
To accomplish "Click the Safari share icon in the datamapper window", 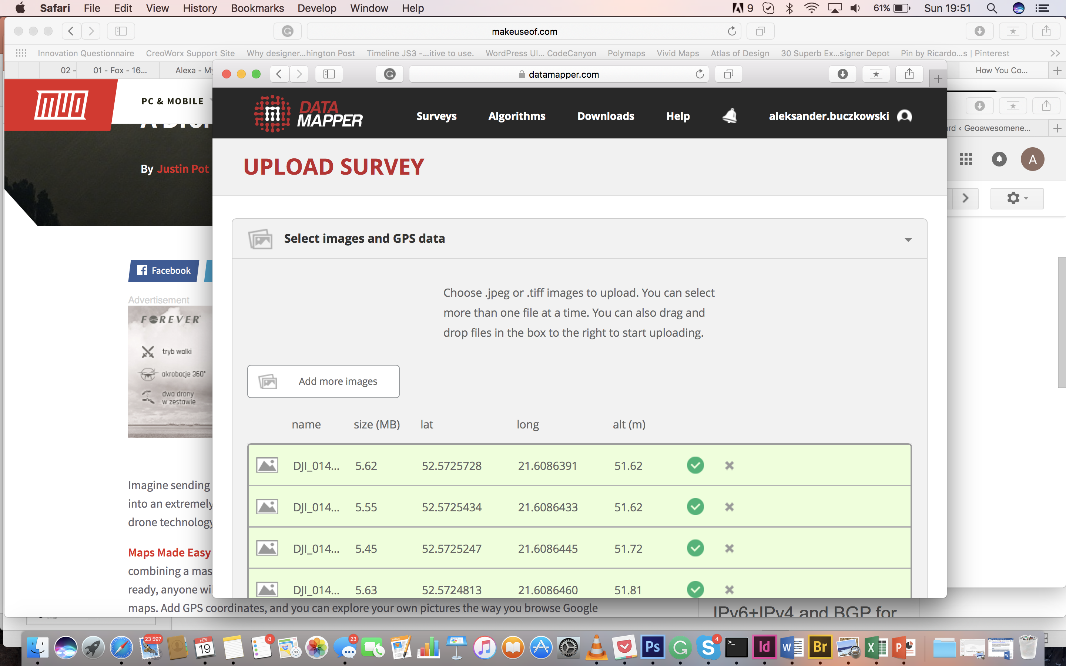I will [x=909, y=74].
